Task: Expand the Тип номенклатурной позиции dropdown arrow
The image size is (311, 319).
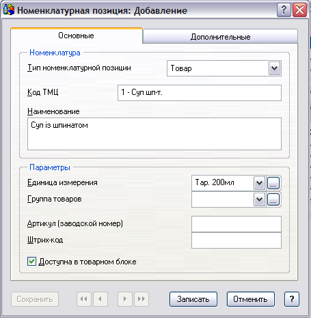Action: click(274, 68)
